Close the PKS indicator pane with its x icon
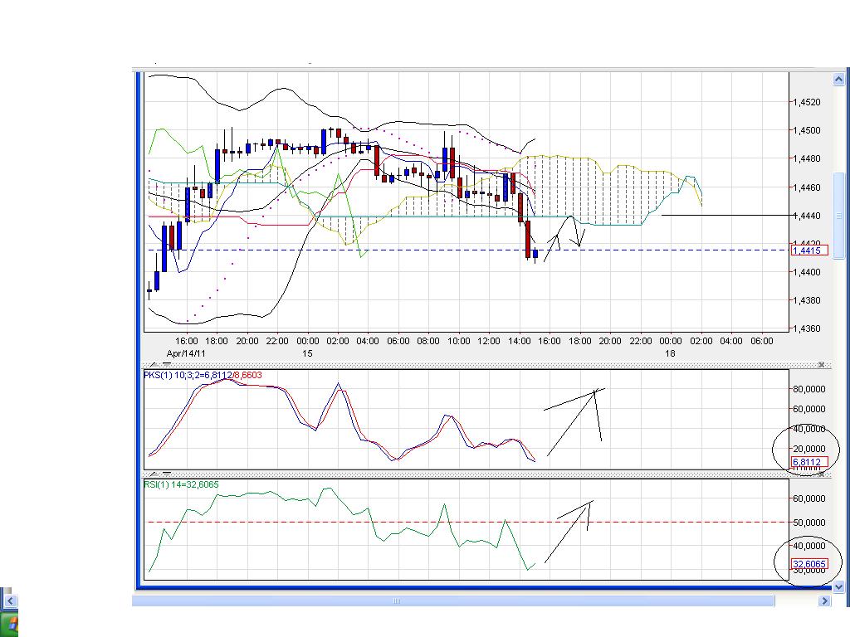850x637 pixels. point(823,364)
